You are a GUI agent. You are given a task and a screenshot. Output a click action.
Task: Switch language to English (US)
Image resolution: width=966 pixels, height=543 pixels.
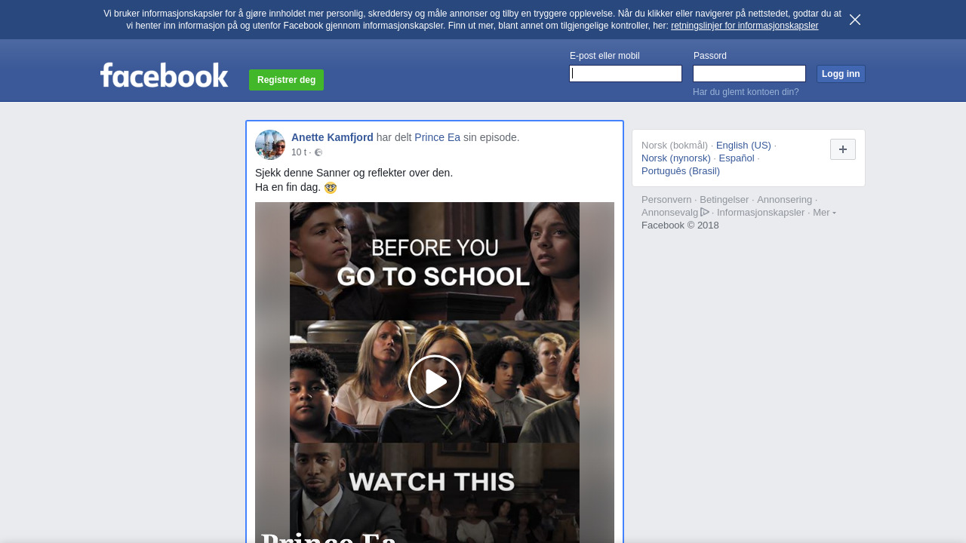pyautogui.click(x=743, y=146)
